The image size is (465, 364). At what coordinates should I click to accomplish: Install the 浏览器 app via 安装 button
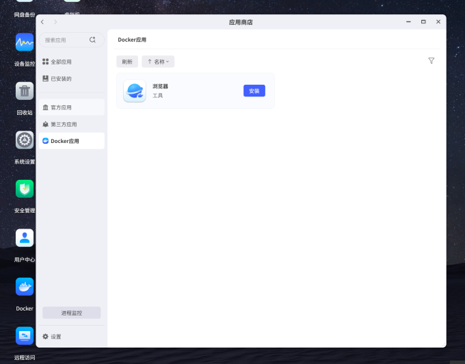click(254, 91)
